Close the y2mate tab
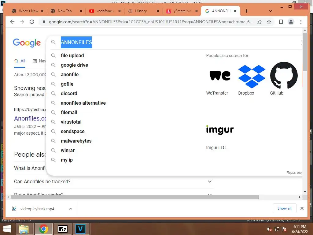 [x=197, y=11]
